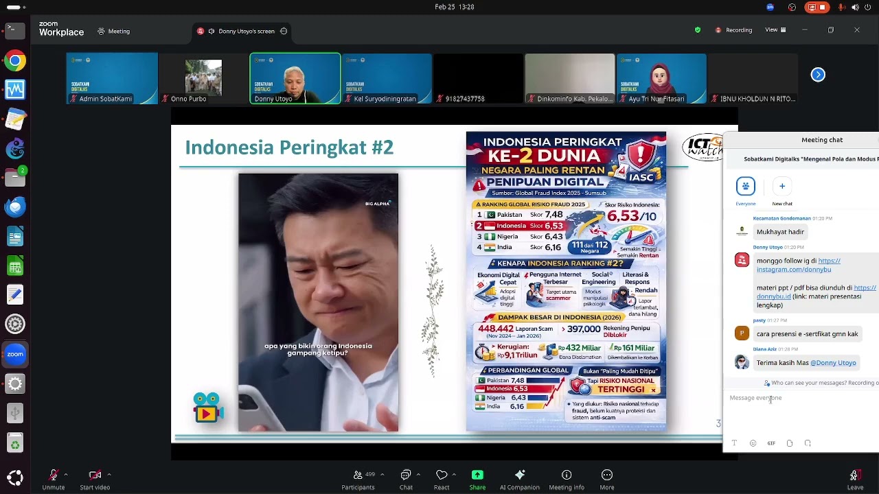Open Terminal from the dock
Screen dimensions: 879x494
pos(15,30)
